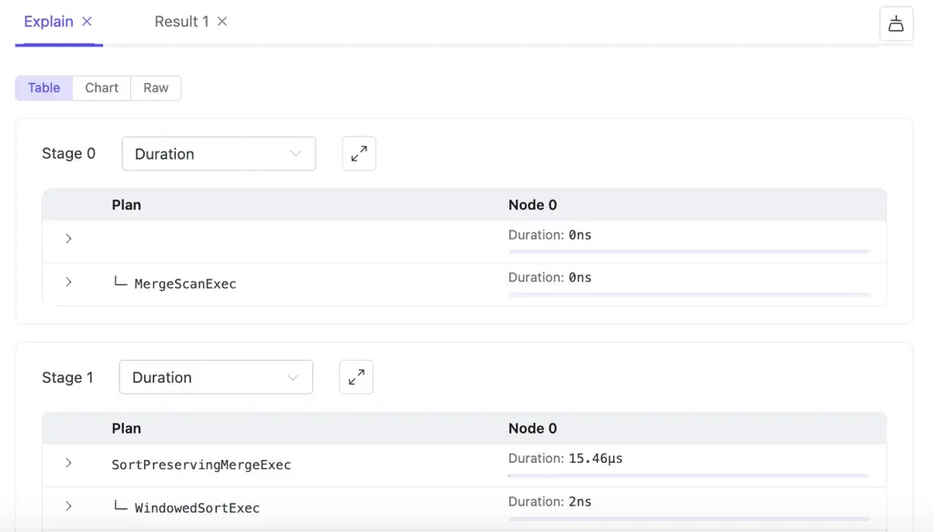Screen dimensions: 933x532
Task: Click the SortPreservingMergeExec plan name
Action: click(201, 465)
